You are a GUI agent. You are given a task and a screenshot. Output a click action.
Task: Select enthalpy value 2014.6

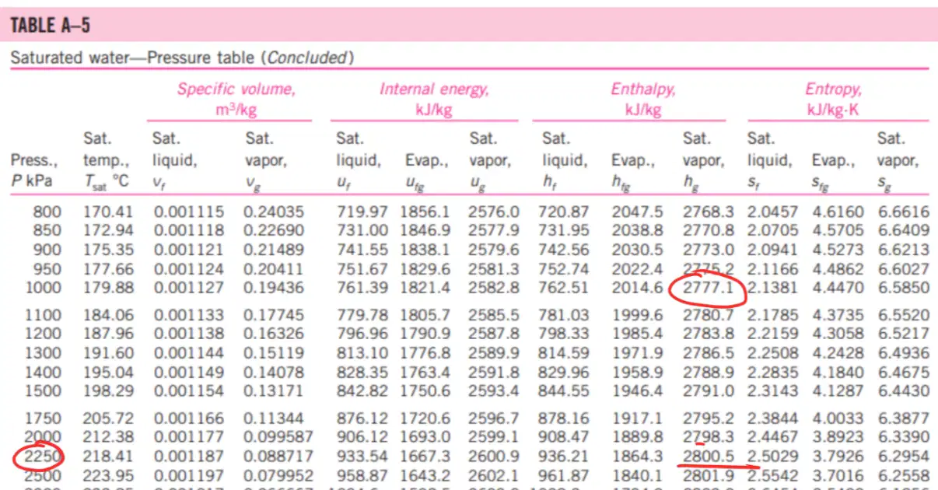[638, 289]
